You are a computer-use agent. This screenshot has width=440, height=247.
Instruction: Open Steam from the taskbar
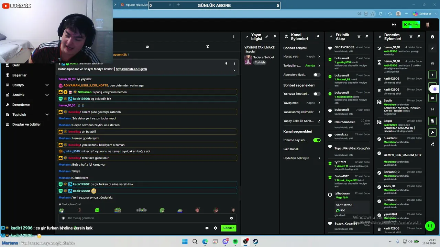[x=255, y=242]
